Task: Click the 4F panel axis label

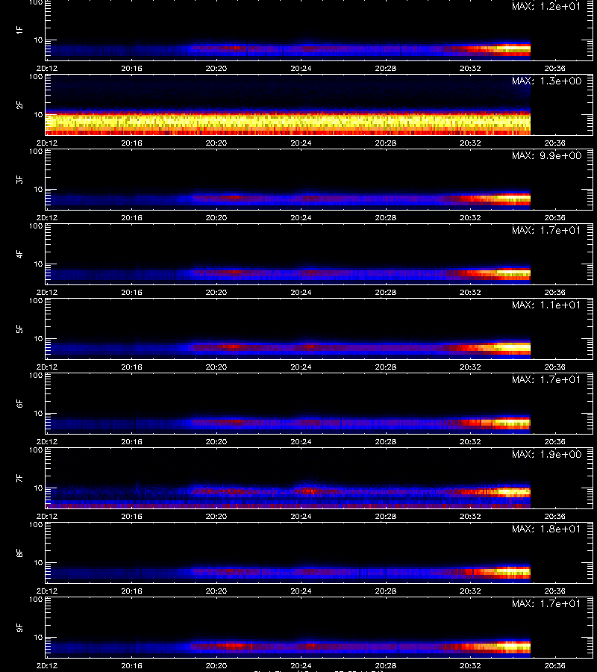Action: (x=19, y=254)
